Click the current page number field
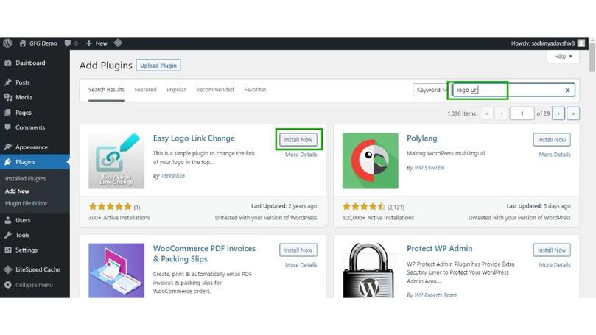This screenshot has width=596, height=335. coord(522,113)
